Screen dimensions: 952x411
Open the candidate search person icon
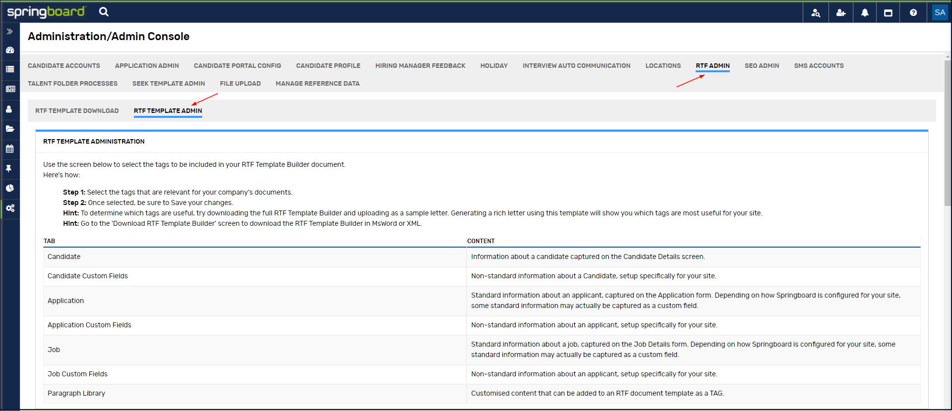tap(816, 13)
